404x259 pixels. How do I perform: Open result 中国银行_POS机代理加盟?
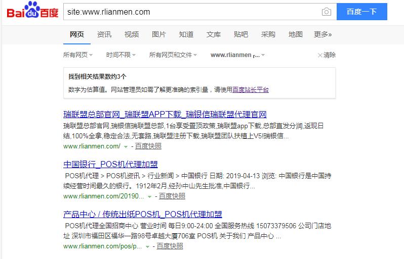click(110, 164)
